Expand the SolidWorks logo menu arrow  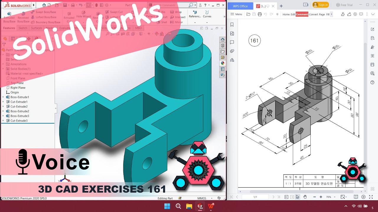pos(34,5)
